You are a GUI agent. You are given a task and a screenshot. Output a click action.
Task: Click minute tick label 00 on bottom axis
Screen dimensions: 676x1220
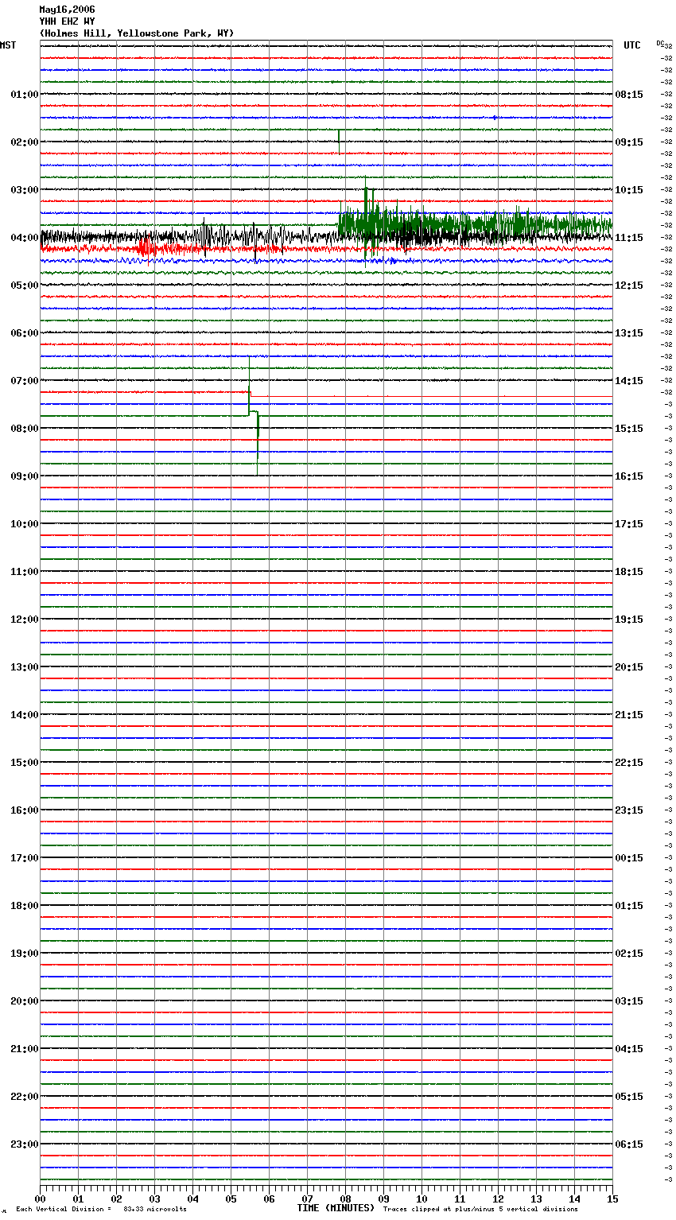40,1199
